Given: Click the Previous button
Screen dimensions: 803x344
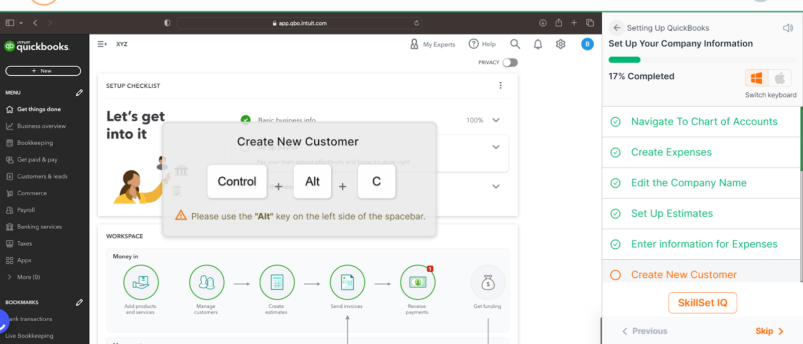Looking at the screenshot, I should coord(645,331).
